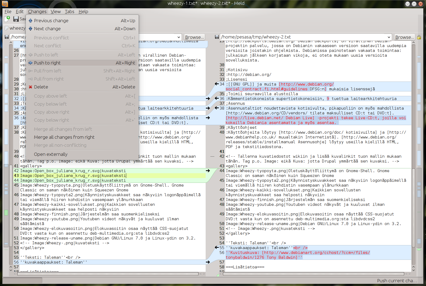The image size is (426, 286).
Task: Click left pane Browse... button
Action: coord(194,37)
